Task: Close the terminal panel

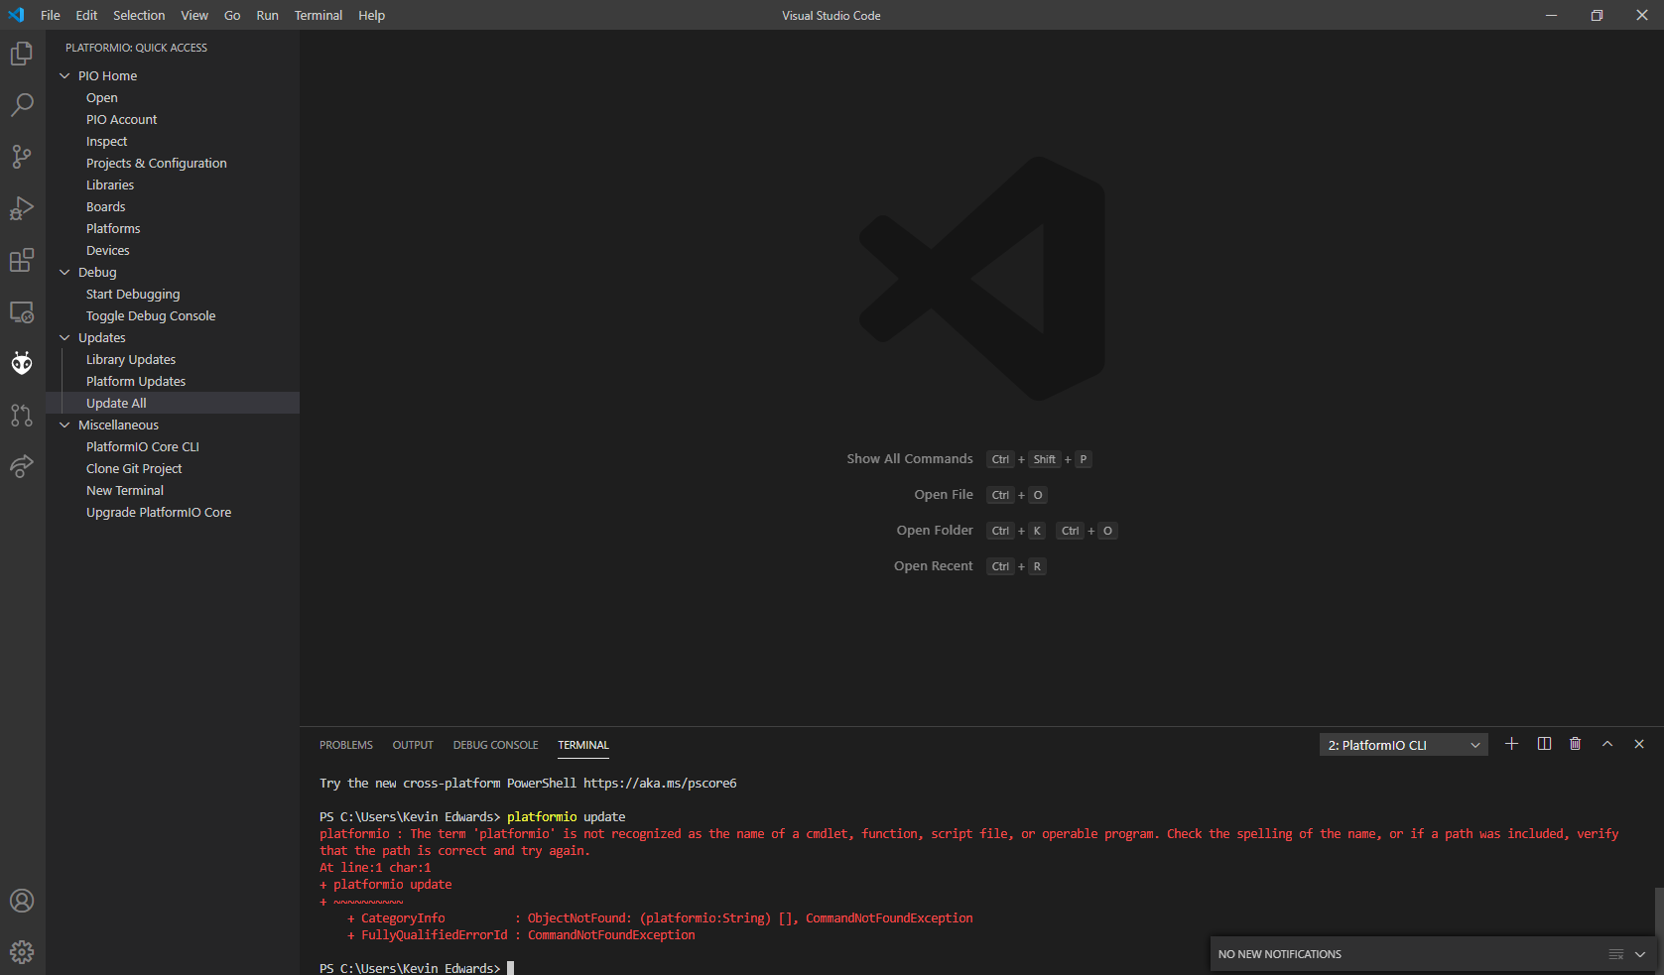Action: click(1639, 744)
